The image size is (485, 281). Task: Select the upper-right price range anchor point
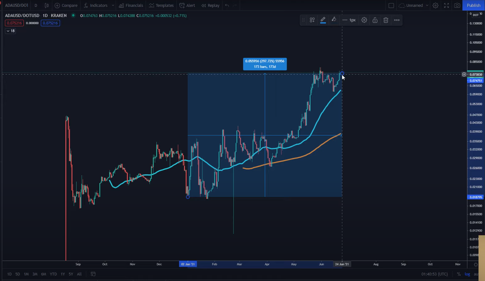(342, 73)
